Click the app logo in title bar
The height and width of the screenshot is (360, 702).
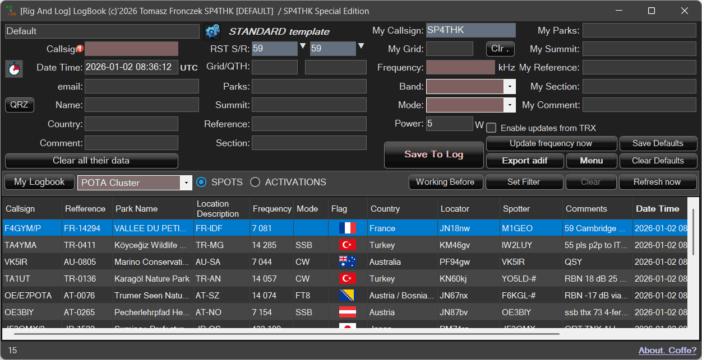(11, 11)
